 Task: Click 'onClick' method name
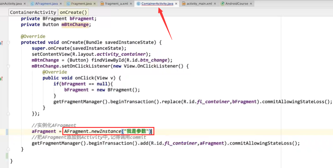(84, 78)
